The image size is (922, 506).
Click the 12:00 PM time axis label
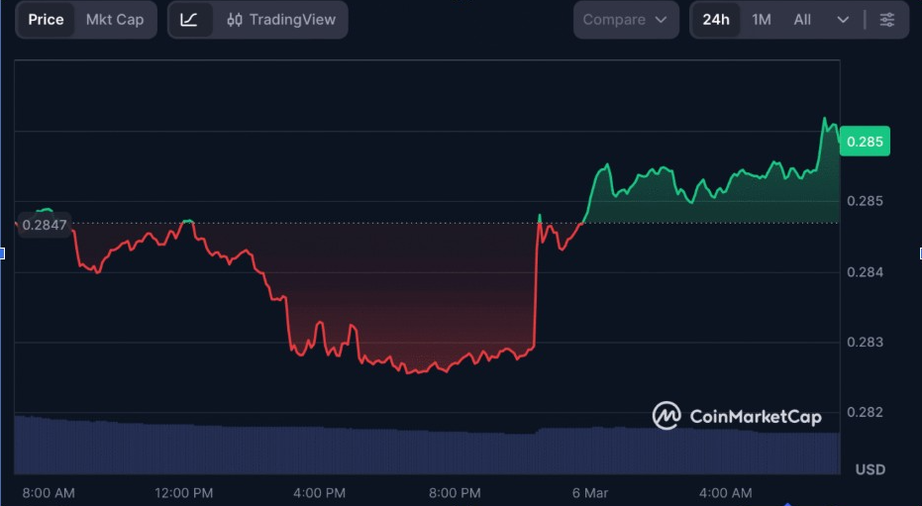click(x=183, y=493)
